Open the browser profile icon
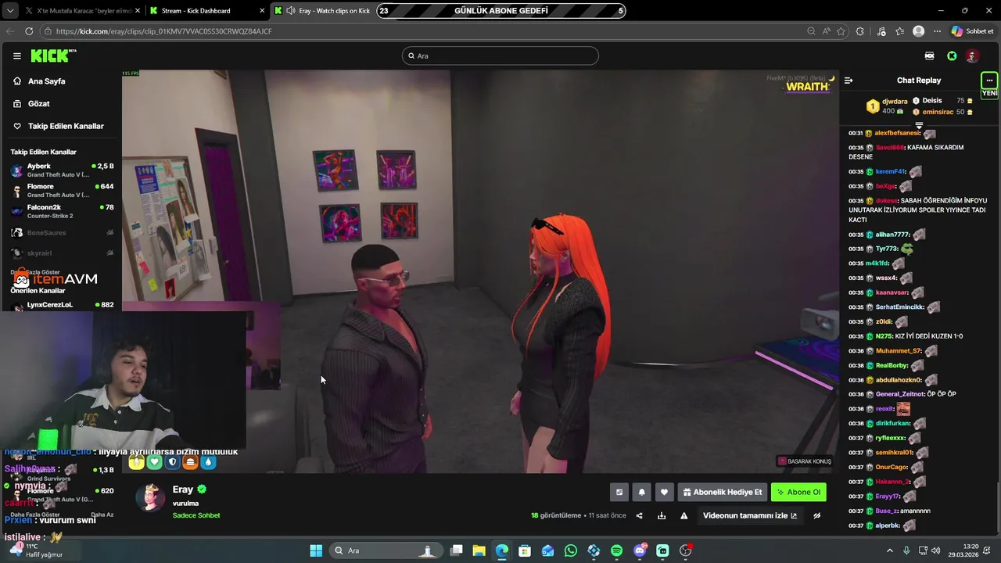The image size is (1001, 563). pyautogui.click(x=919, y=31)
